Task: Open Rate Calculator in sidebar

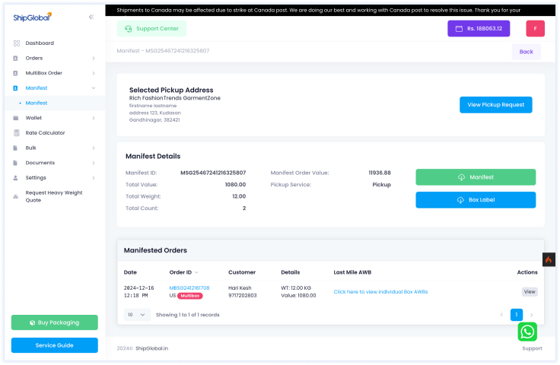Action: coord(45,133)
